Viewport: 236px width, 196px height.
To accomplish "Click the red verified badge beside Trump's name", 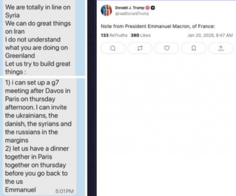I will tap(148, 7).
